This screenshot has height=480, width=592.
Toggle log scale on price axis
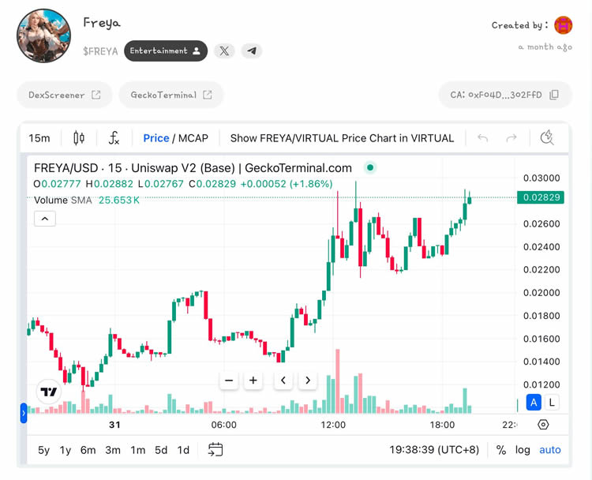[523, 450]
